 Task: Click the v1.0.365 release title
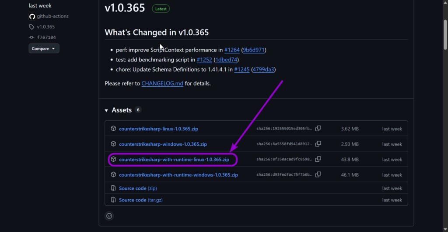click(125, 8)
